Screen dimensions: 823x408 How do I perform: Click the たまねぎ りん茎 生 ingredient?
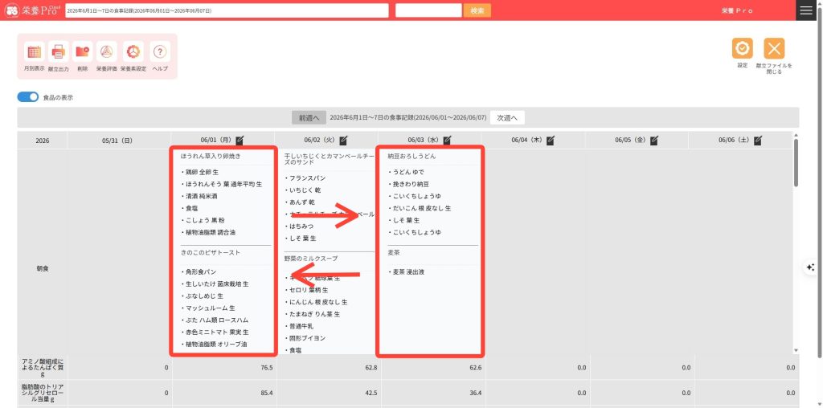click(313, 314)
